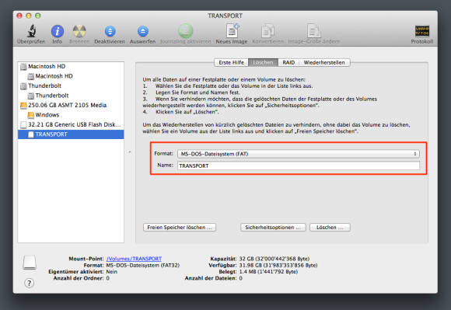The height and width of the screenshot is (310, 451).
Task: Click the Deaktivieren unmount icon
Action: pos(110,31)
